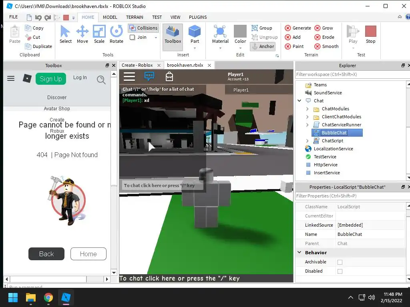Click the Filter workspace input field
Image resolution: width=410 pixels, height=307 pixels.
pyautogui.click(x=352, y=74)
